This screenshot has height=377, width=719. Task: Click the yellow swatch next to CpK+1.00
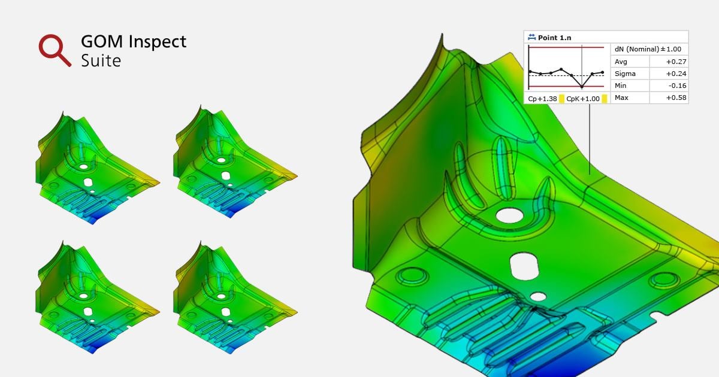point(605,99)
